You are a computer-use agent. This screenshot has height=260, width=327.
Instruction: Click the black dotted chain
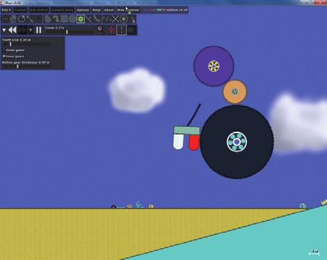(193, 115)
